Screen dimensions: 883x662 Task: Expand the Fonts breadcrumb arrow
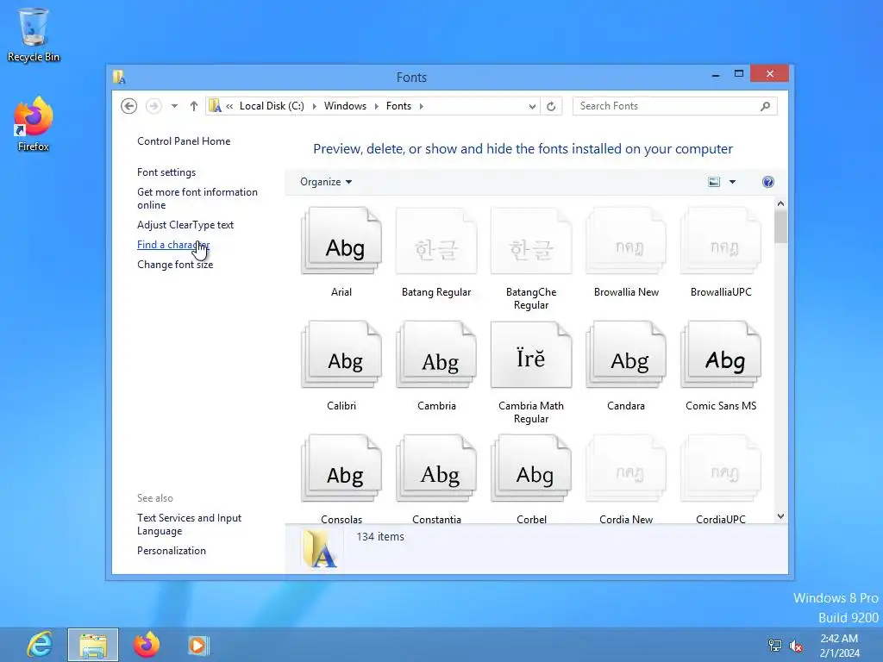[x=421, y=106]
